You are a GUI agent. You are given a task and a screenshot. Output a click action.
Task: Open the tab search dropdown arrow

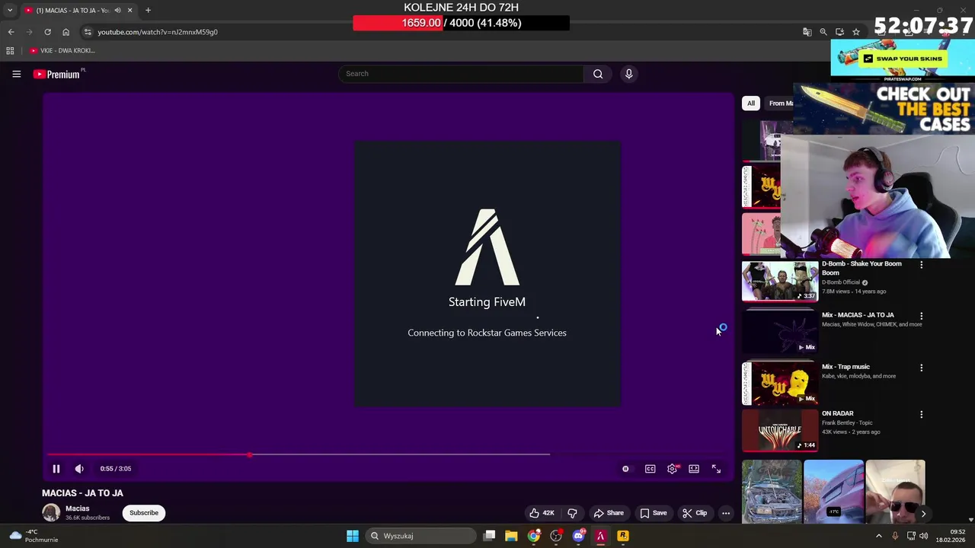point(10,11)
